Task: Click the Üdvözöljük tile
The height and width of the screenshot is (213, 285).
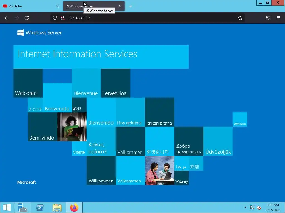Action: 218,141
